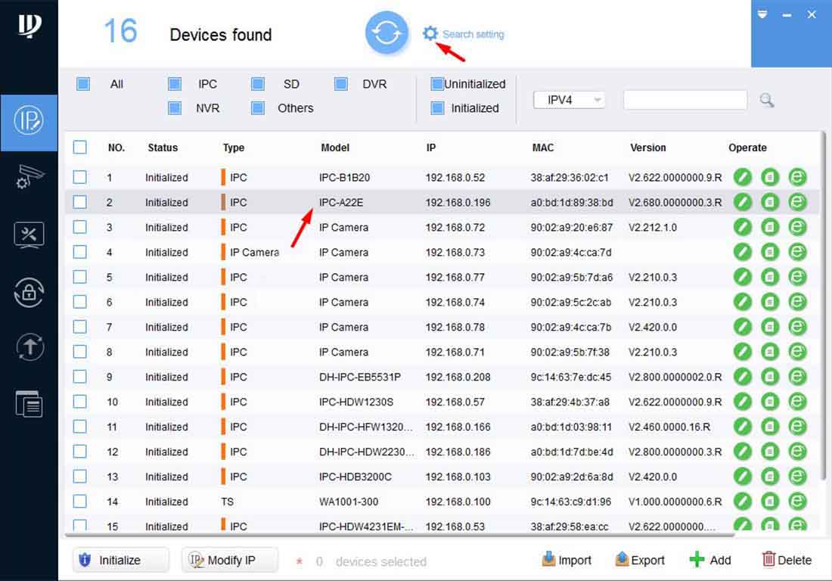Image resolution: width=832 pixels, height=581 pixels.
Task: Open web page icon for IPC-B1B20 row
Action: tap(797, 177)
